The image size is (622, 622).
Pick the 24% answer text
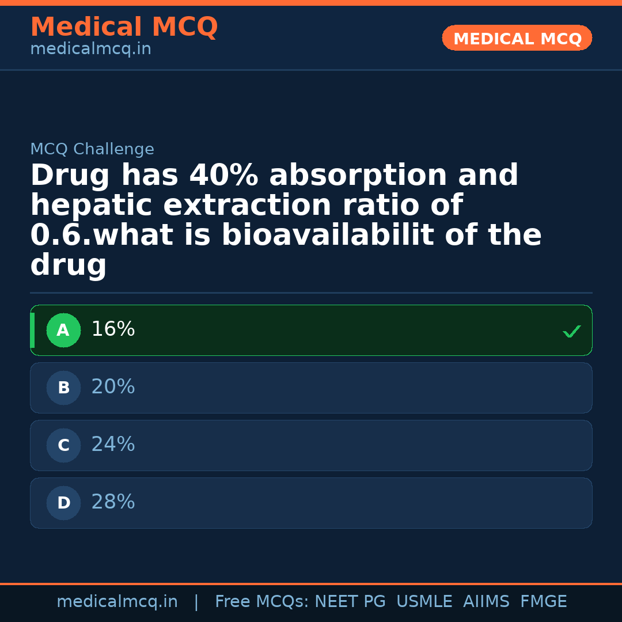click(113, 445)
